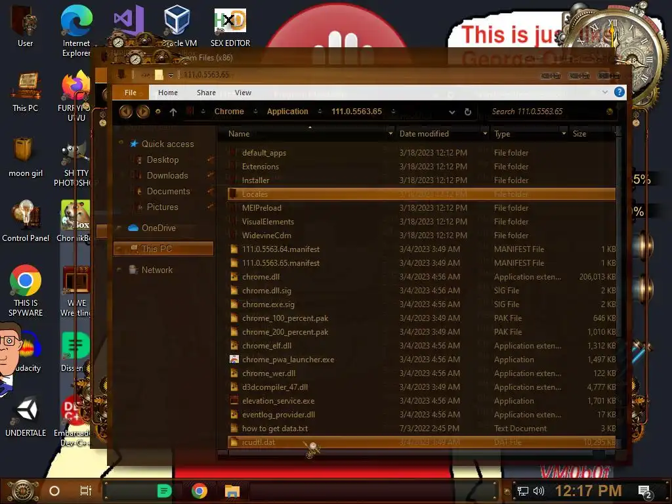Viewport: 672px width, 504px height.
Task: Open the SEX EDITOR HxD shortcut
Action: pyautogui.click(x=230, y=28)
